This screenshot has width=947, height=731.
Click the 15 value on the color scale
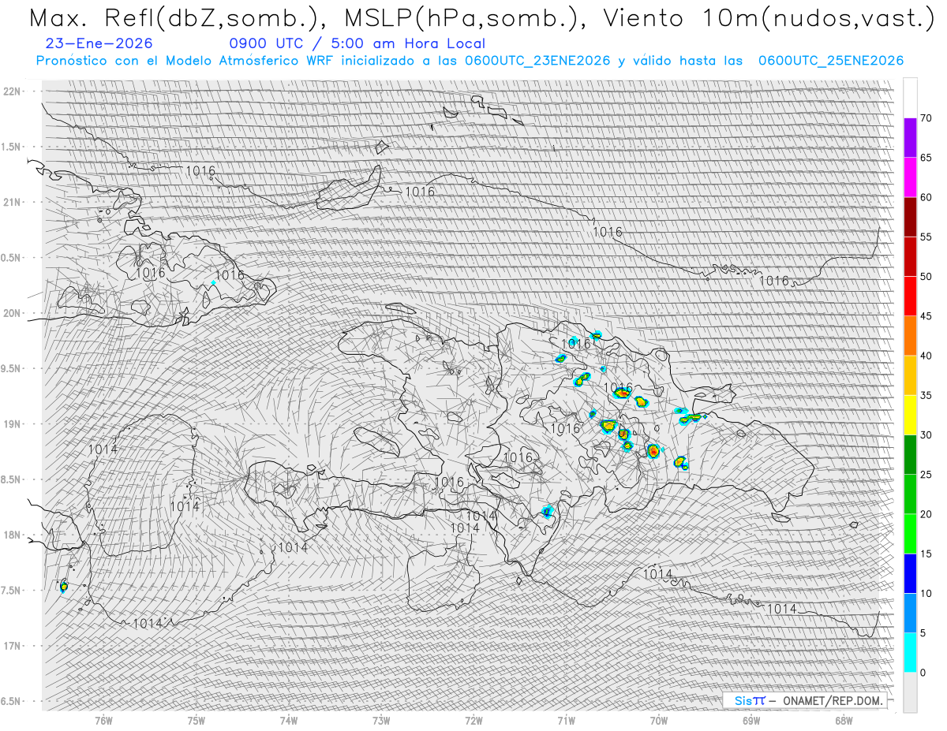coord(926,554)
